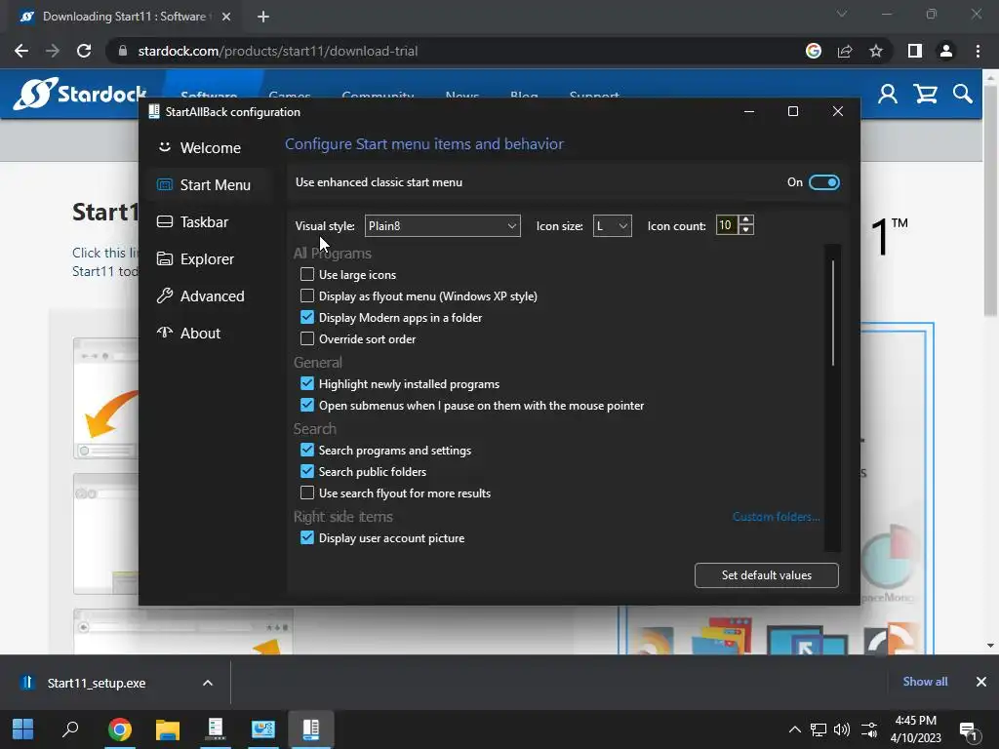Screen dimensions: 999x749
Task: Uncheck Search programs and settings
Action: click(x=307, y=450)
